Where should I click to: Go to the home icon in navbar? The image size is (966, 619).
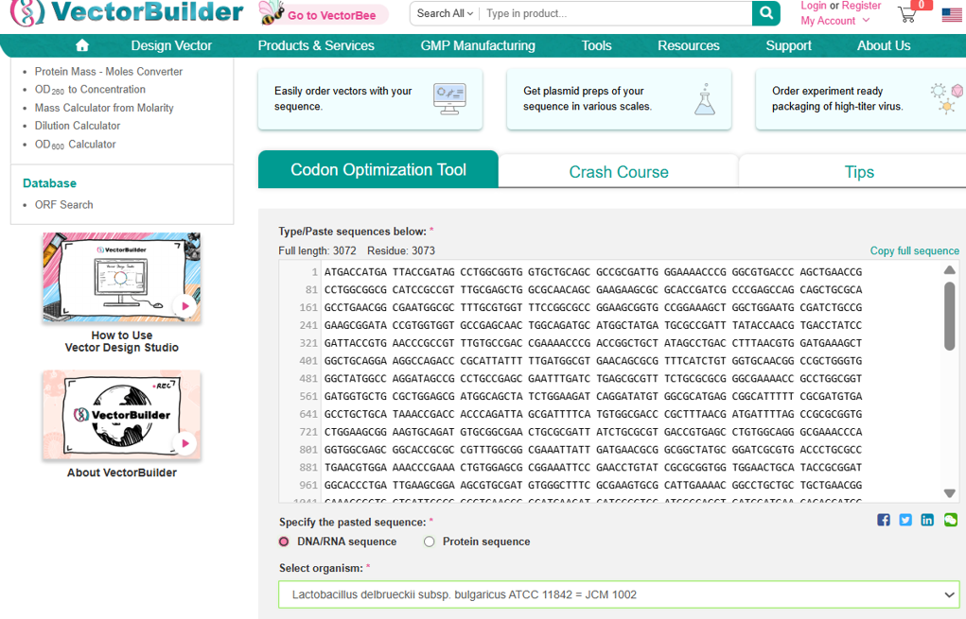(82, 45)
